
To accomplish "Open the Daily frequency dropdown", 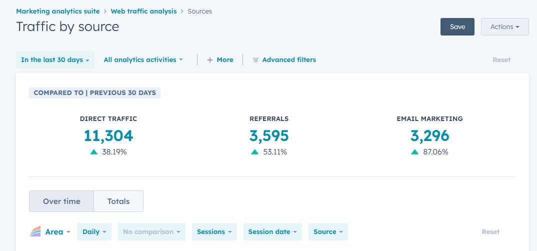I will (x=94, y=232).
